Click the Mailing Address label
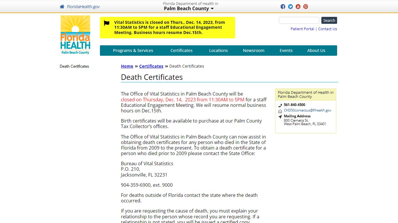The image size is (398, 223). [297, 116]
